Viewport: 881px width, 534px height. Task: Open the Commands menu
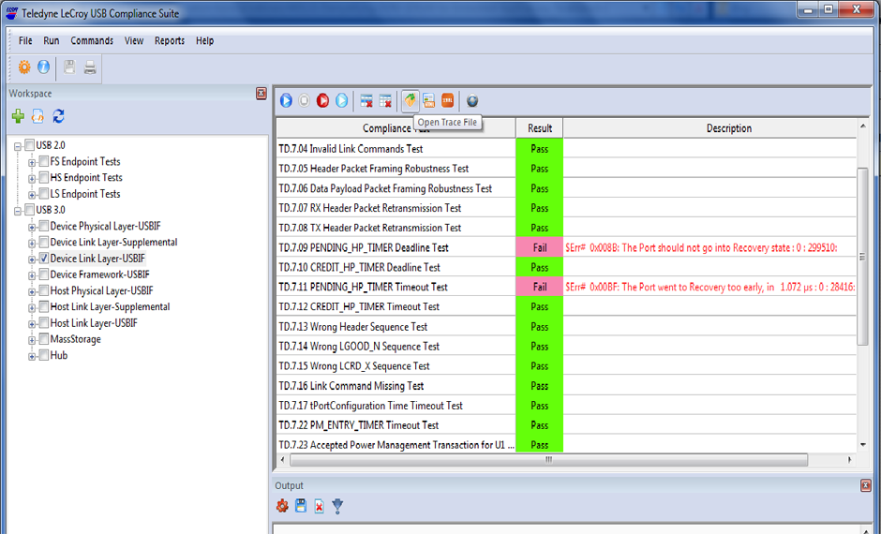pyautogui.click(x=92, y=41)
